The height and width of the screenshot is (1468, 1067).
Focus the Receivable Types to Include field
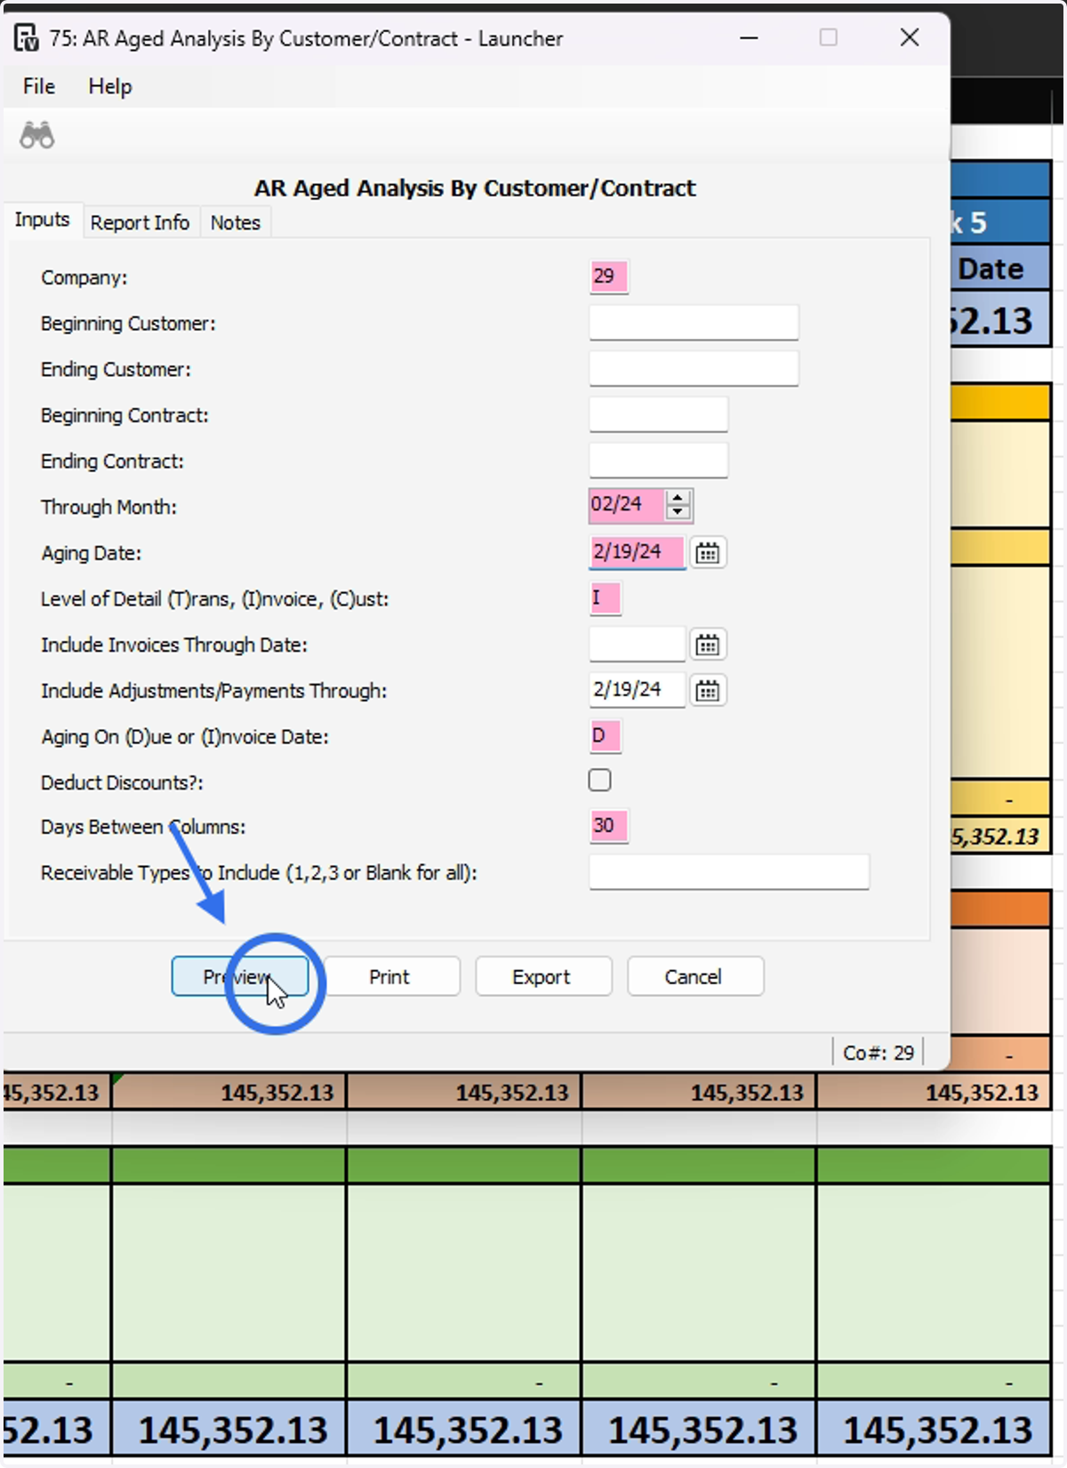[729, 872]
